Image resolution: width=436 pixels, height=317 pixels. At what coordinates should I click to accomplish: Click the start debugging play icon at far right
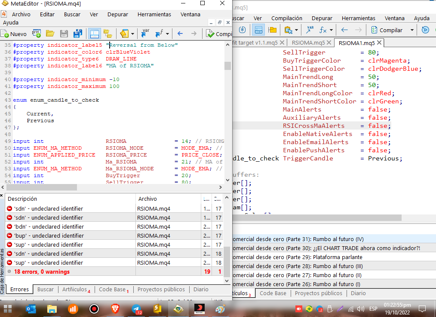coord(425,30)
